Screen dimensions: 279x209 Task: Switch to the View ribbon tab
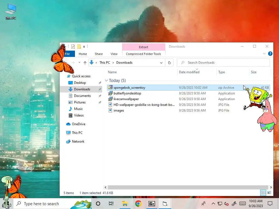114,54
